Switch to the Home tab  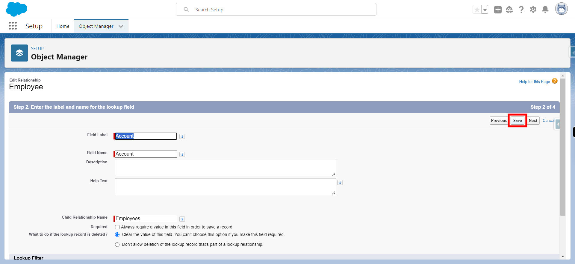[x=63, y=26]
